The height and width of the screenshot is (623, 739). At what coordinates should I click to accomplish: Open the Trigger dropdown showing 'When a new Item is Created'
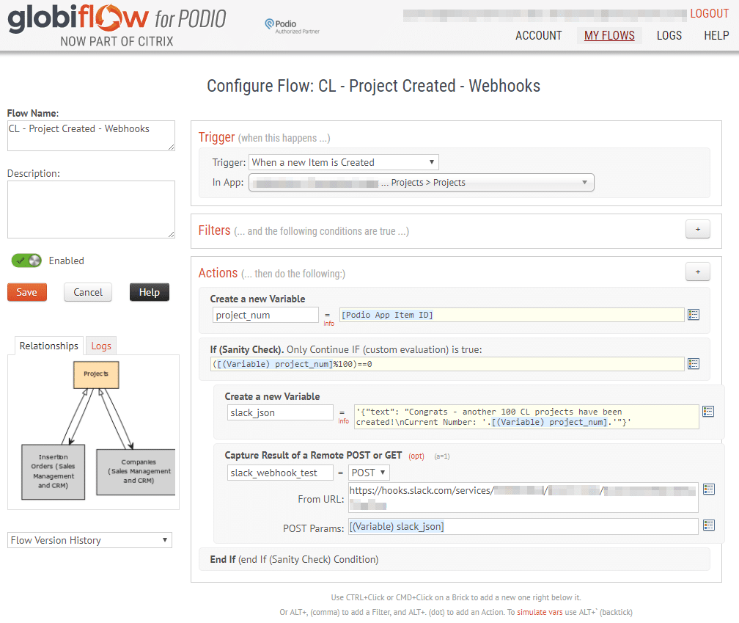point(343,161)
